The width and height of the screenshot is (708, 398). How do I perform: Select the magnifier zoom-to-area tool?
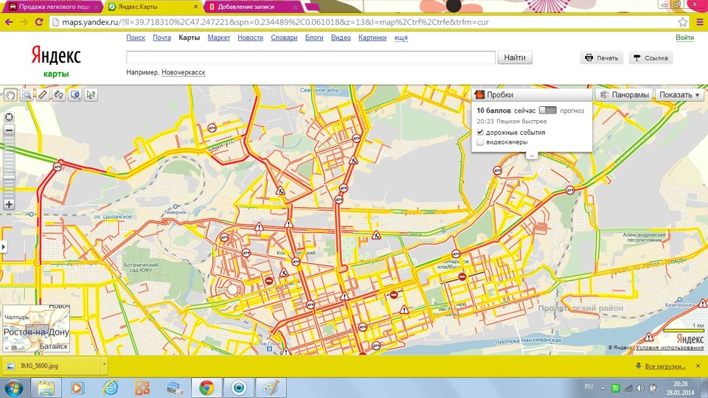click(27, 95)
